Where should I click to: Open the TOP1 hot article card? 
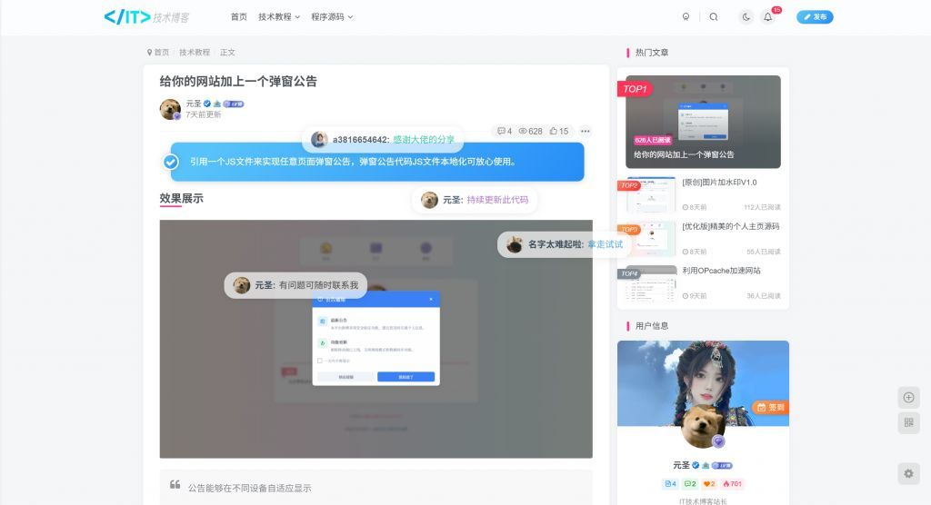[703, 122]
